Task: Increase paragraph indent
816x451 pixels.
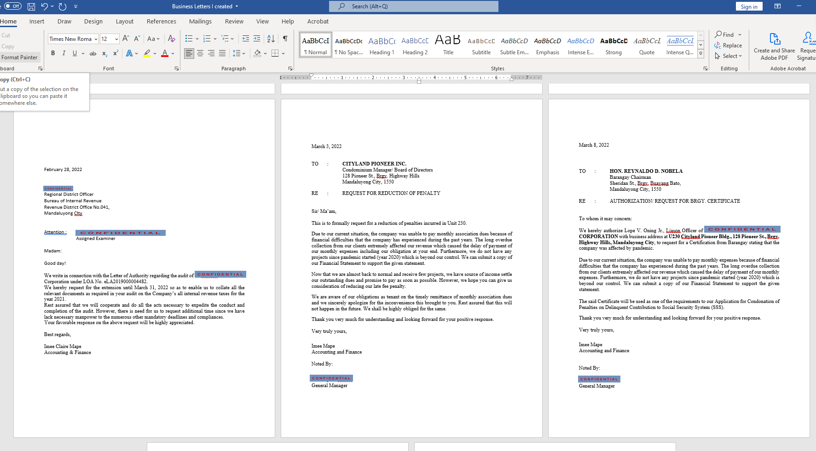Action: [257, 39]
